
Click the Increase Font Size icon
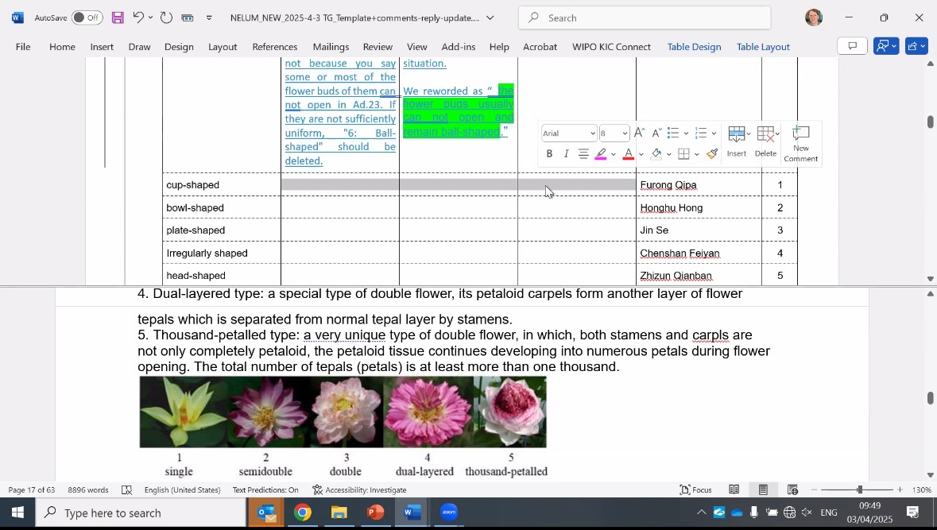pos(639,133)
